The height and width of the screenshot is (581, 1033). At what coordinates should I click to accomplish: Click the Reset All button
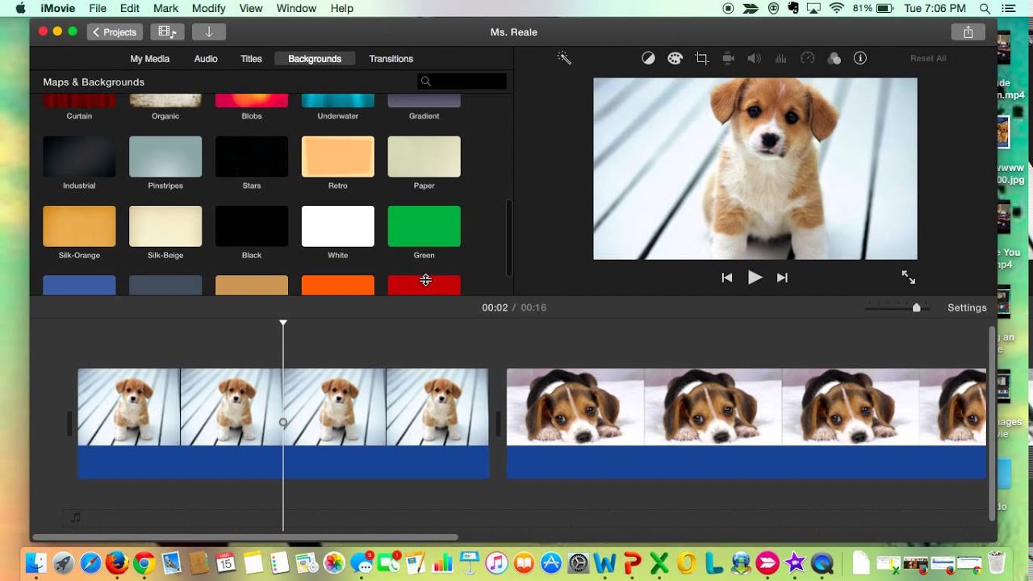[928, 59]
